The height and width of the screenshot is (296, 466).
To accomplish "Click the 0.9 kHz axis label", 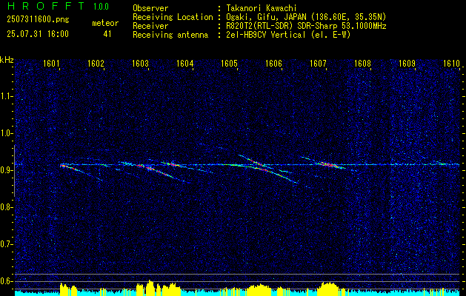I will [7, 170].
